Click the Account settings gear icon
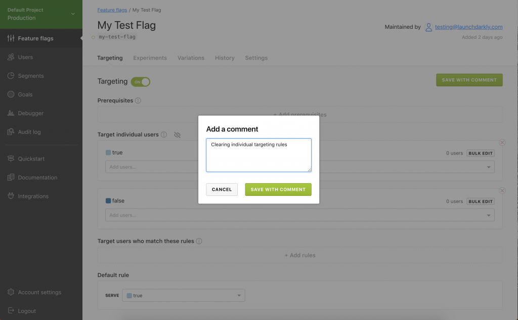The width and height of the screenshot is (518, 320). tap(11, 292)
